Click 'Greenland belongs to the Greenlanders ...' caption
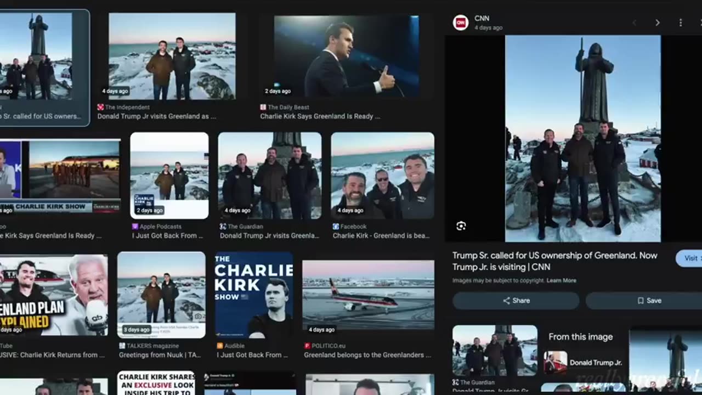The height and width of the screenshot is (395, 702). click(367, 355)
